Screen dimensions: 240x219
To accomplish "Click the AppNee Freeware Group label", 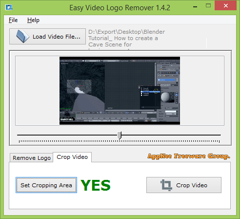I will 189,156.
